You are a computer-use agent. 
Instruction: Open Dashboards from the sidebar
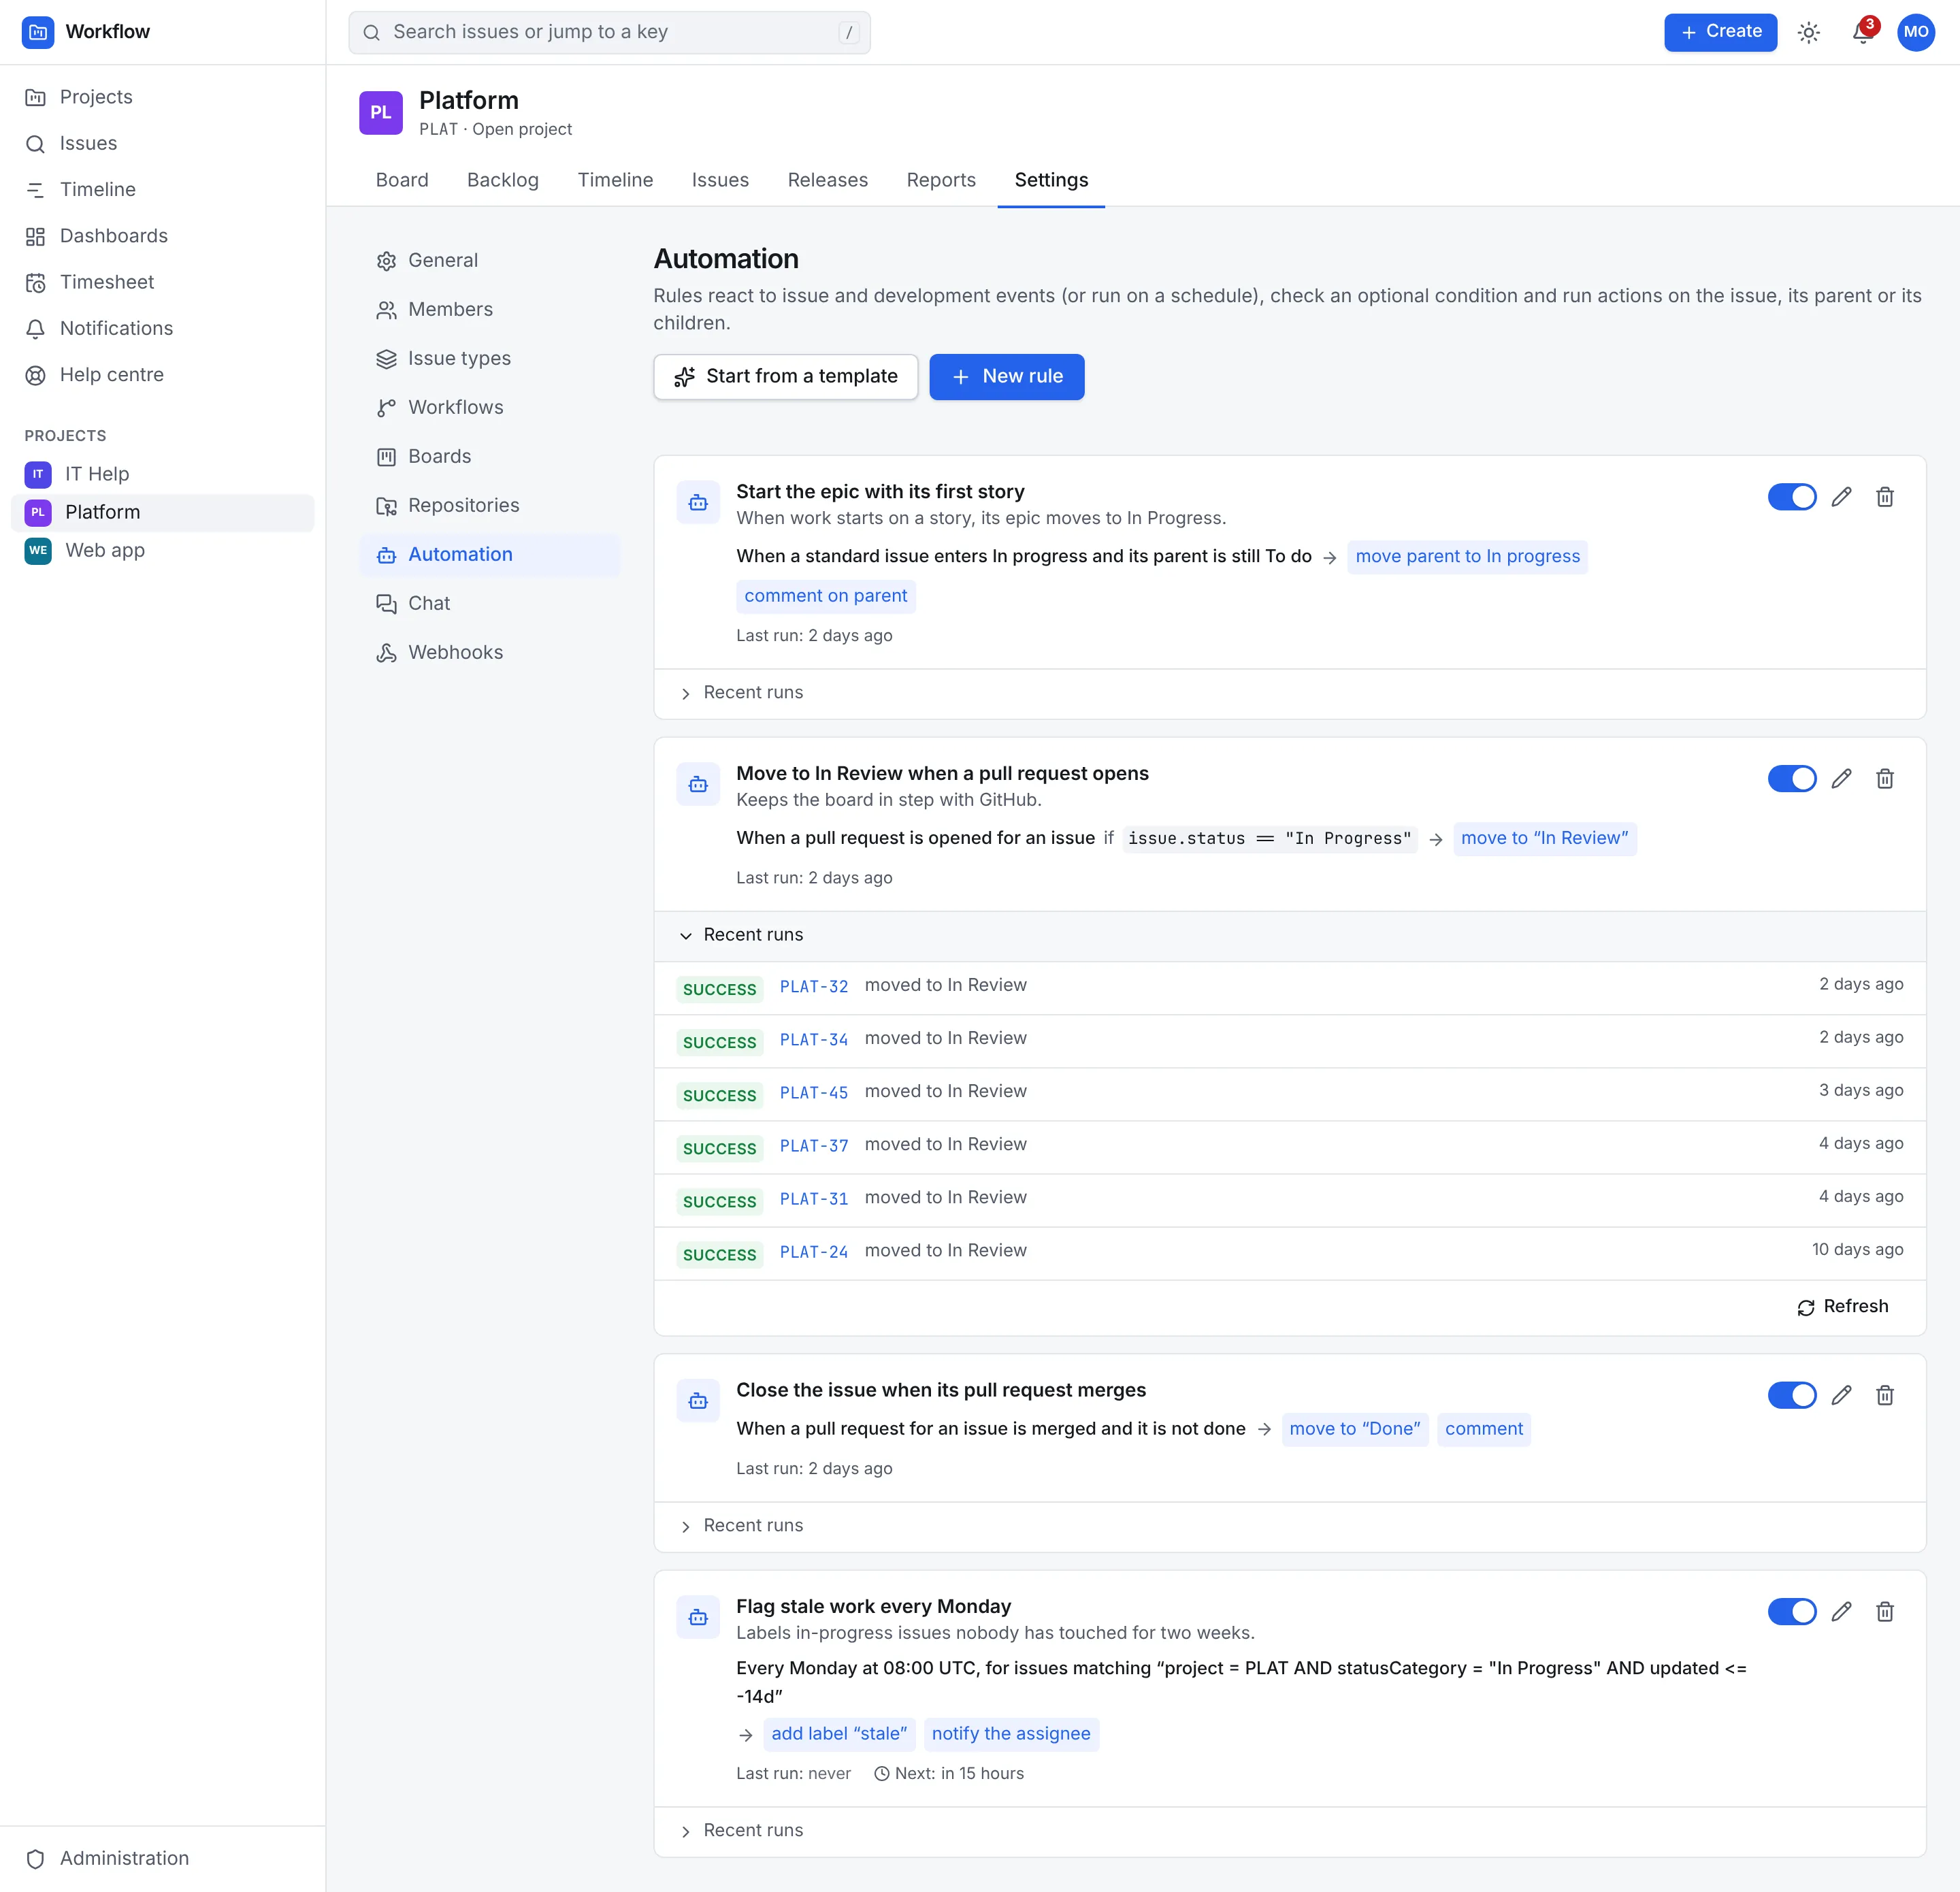pyautogui.click(x=162, y=236)
